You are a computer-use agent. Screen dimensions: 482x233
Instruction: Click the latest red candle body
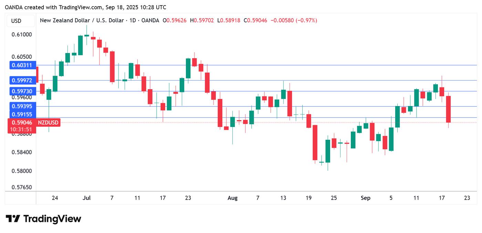(449, 109)
